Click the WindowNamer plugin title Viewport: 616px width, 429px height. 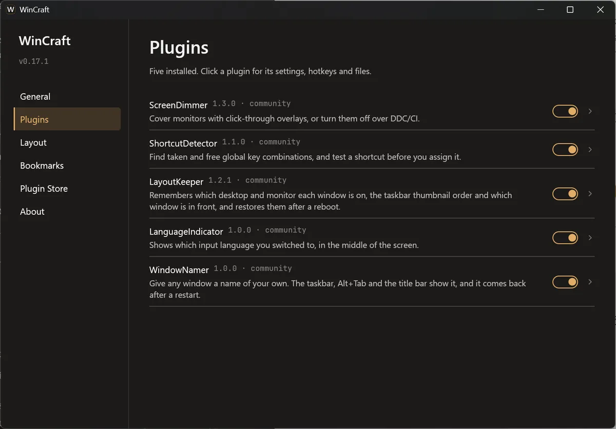(x=179, y=270)
